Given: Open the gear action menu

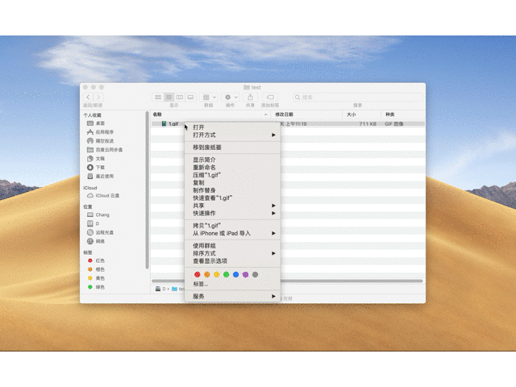Looking at the screenshot, I should [x=231, y=97].
